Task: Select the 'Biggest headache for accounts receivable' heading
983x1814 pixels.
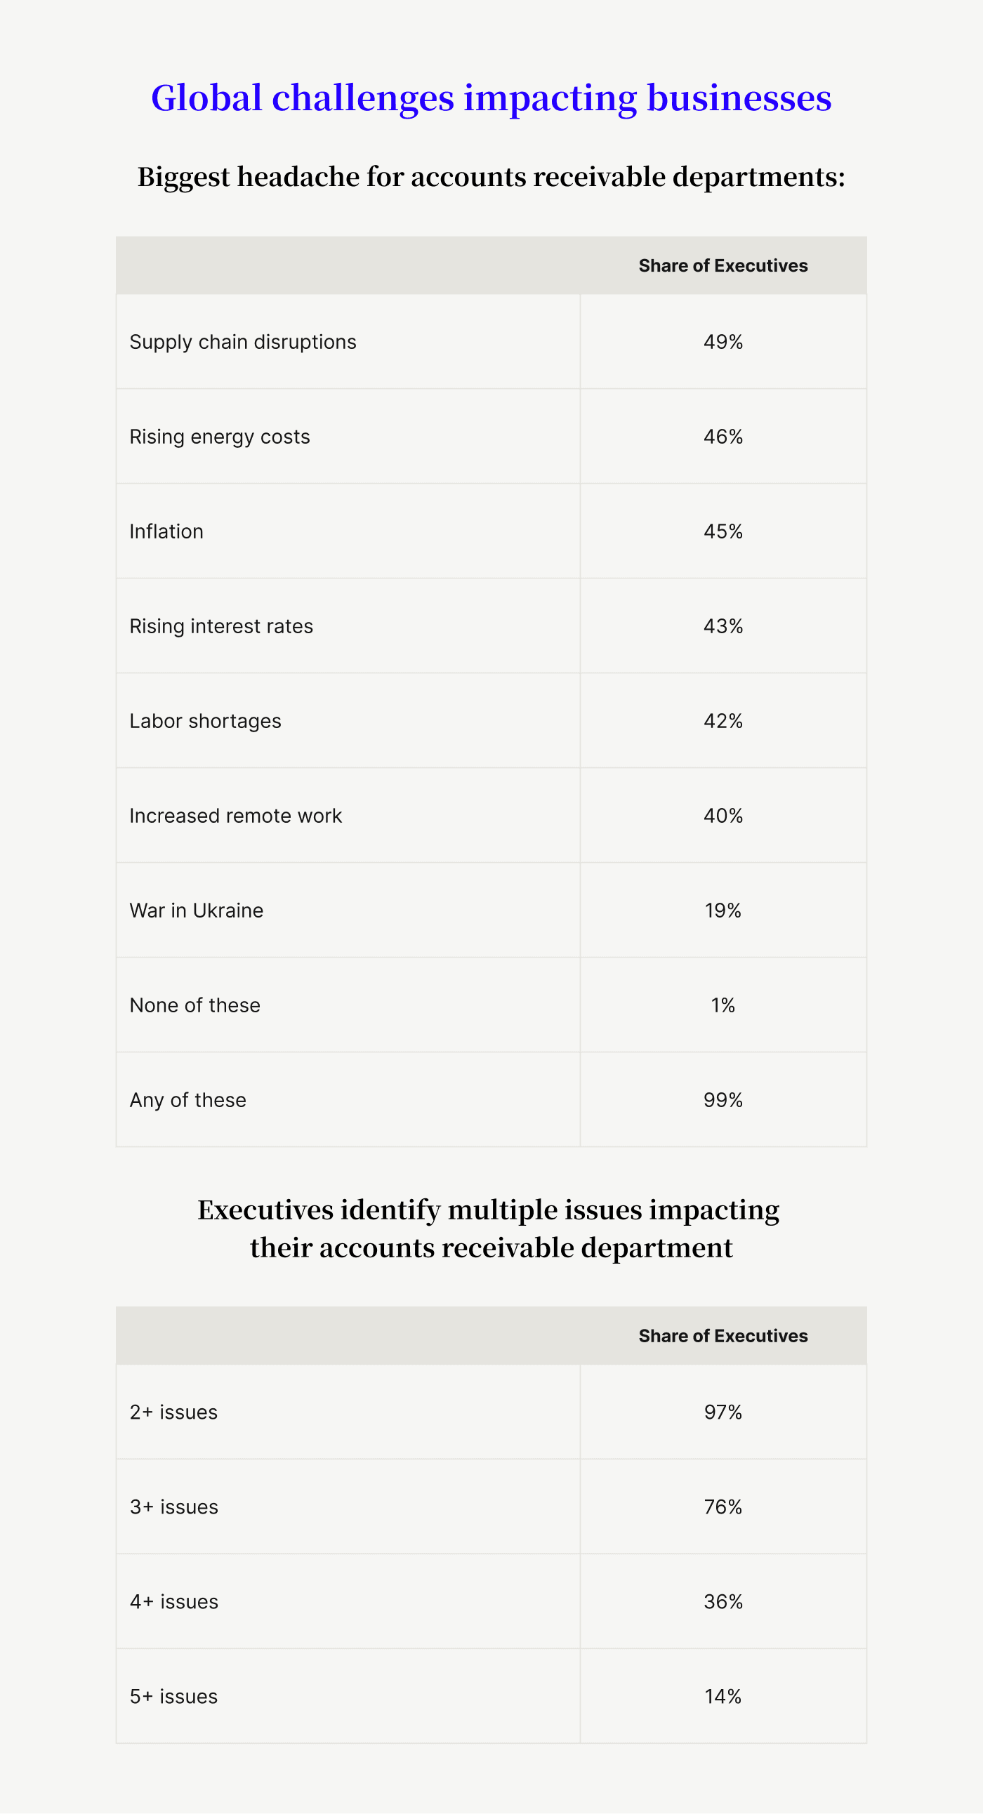Action: pyautogui.click(x=491, y=177)
